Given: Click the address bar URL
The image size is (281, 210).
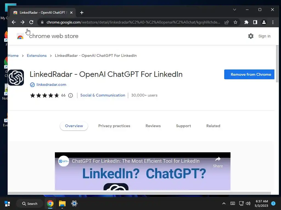Looking at the screenshot, I should pos(133,22).
